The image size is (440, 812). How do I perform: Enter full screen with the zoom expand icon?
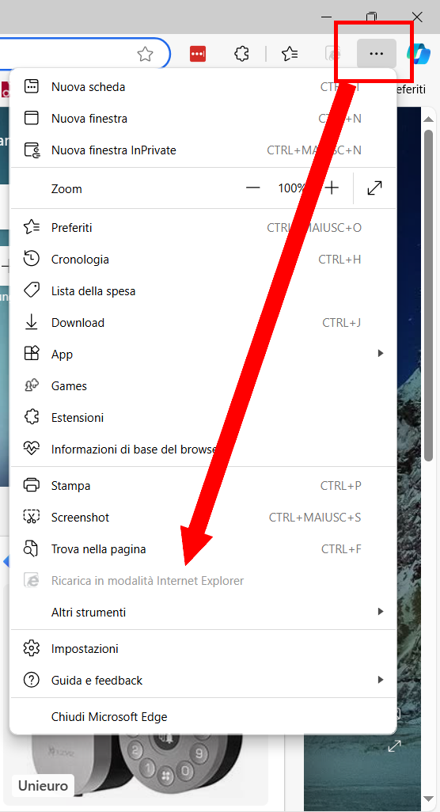tap(374, 188)
